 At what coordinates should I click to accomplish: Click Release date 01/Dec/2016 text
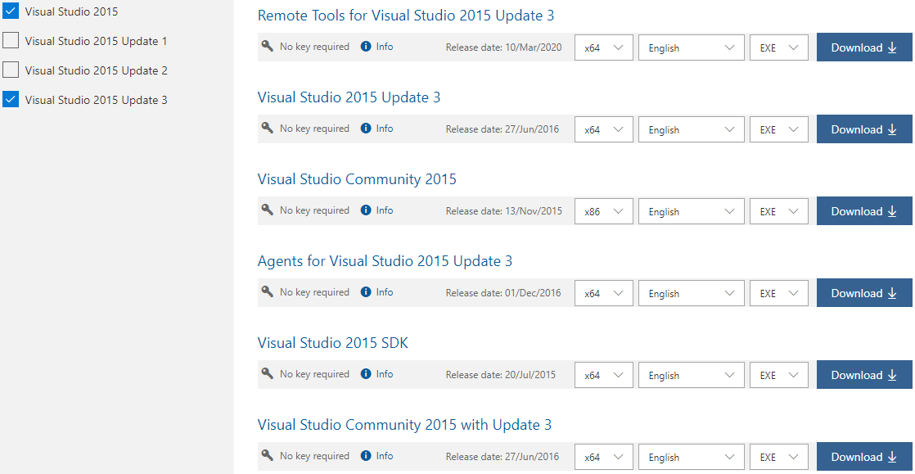[503, 292]
